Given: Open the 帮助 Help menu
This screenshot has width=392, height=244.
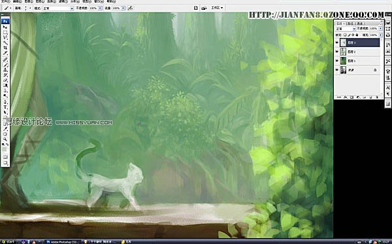Looking at the screenshot, I should (x=112, y=1).
